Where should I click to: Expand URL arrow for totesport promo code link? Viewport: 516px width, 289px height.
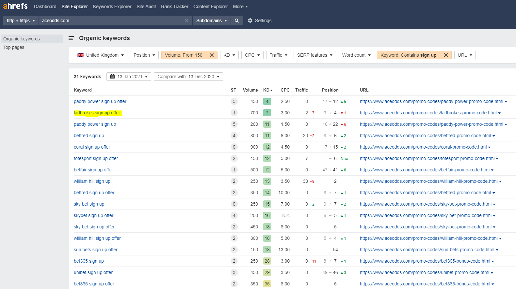[x=497, y=159]
